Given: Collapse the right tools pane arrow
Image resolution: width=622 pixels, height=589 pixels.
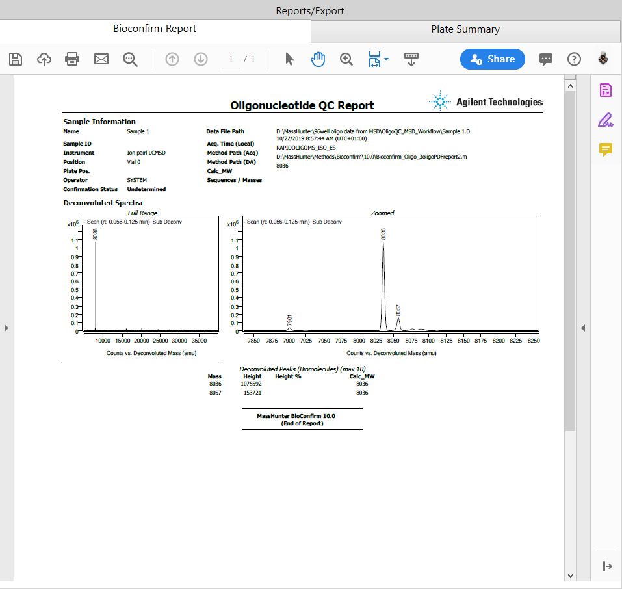Looking at the screenshot, I should (x=583, y=328).
